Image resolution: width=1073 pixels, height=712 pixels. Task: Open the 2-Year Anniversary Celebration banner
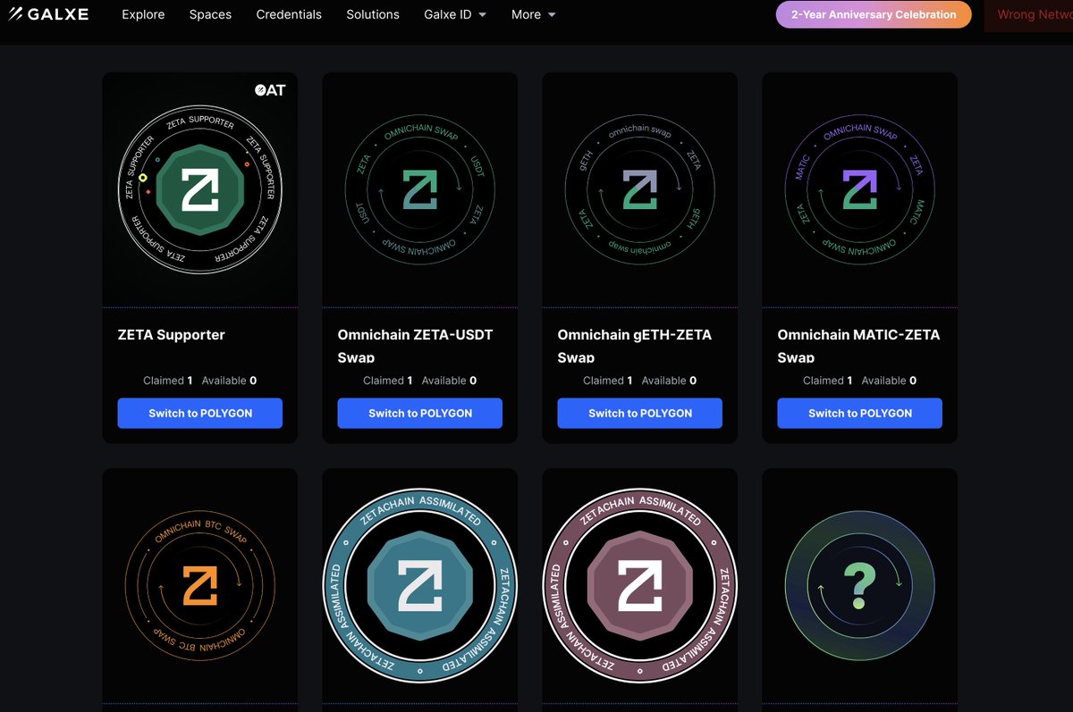(x=873, y=14)
